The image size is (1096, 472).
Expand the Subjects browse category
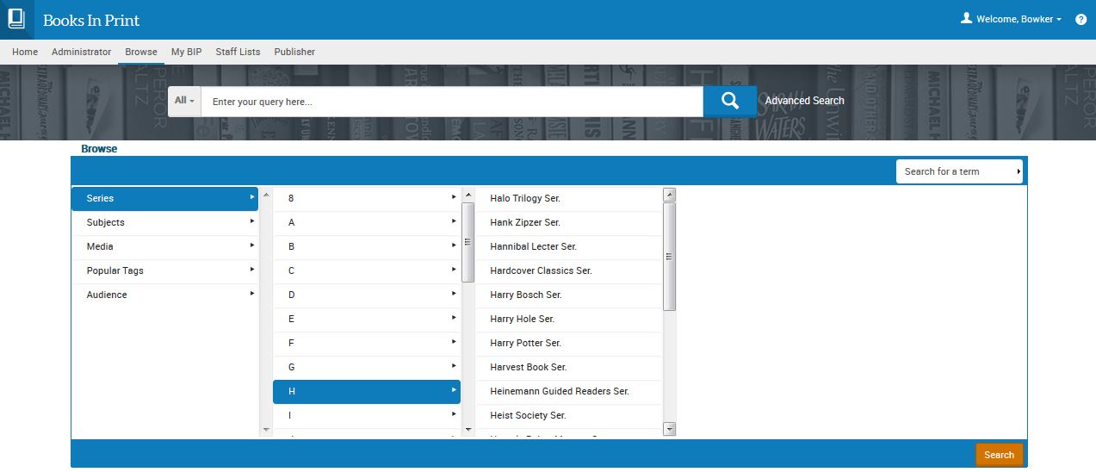point(164,222)
